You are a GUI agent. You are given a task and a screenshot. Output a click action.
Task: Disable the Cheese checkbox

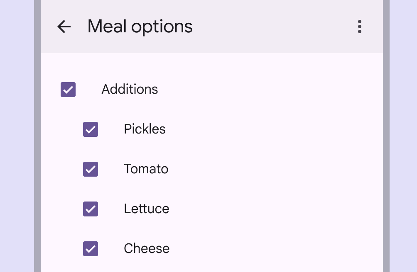point(91,249)
